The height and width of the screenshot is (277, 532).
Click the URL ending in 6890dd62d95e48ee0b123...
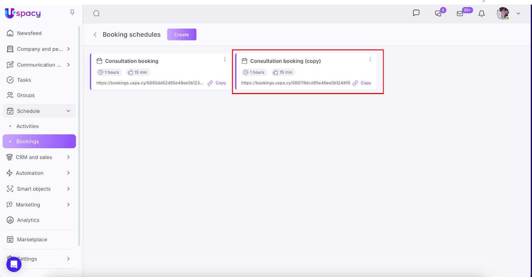tap(150, 83)
